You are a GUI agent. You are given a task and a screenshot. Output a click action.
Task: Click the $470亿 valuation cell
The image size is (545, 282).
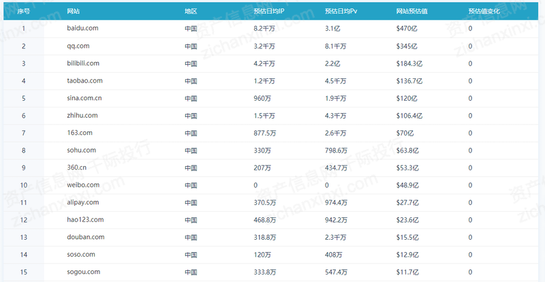(407, 29)
